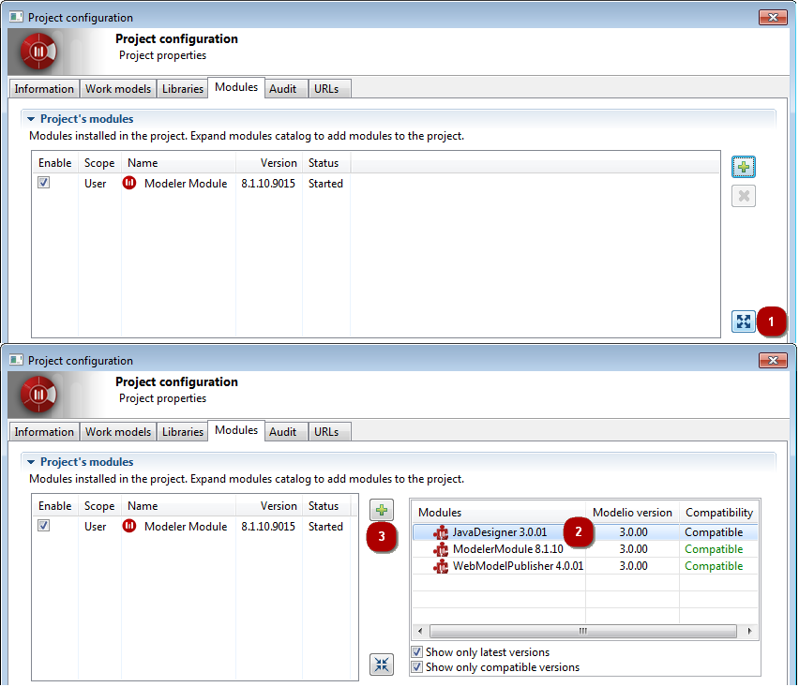Uncheck Modeler Module enable box in upper window
The width and height of the screenshot is (799, 687).
44,183
